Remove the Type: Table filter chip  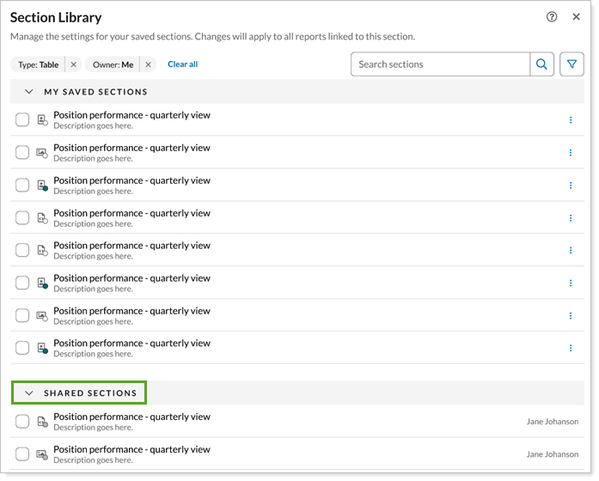tap(73, 64)
